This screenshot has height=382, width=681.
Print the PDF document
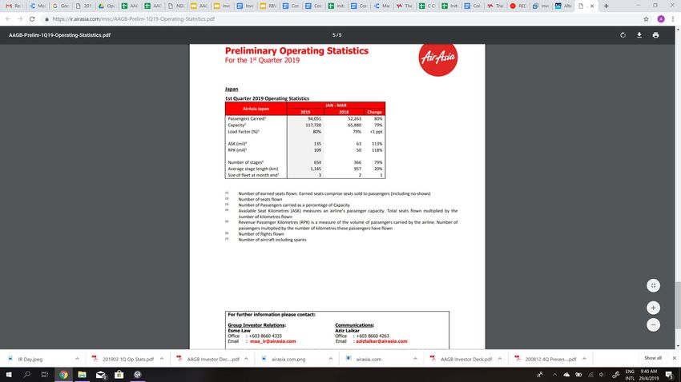coord(656,35)
